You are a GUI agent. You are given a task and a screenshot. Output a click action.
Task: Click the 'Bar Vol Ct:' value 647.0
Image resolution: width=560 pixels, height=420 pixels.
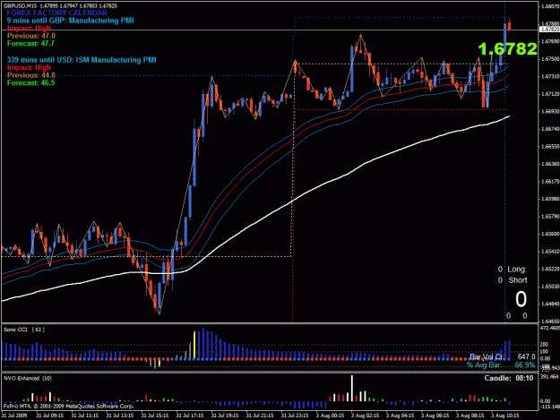526,356
